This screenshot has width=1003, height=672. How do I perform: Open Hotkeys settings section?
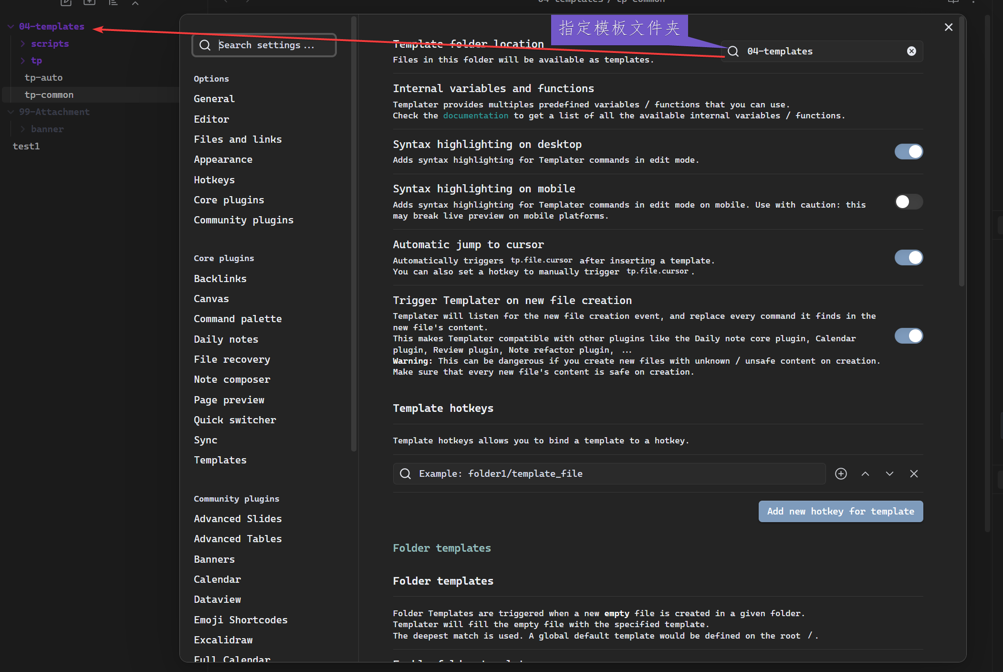tap(214, 180)
